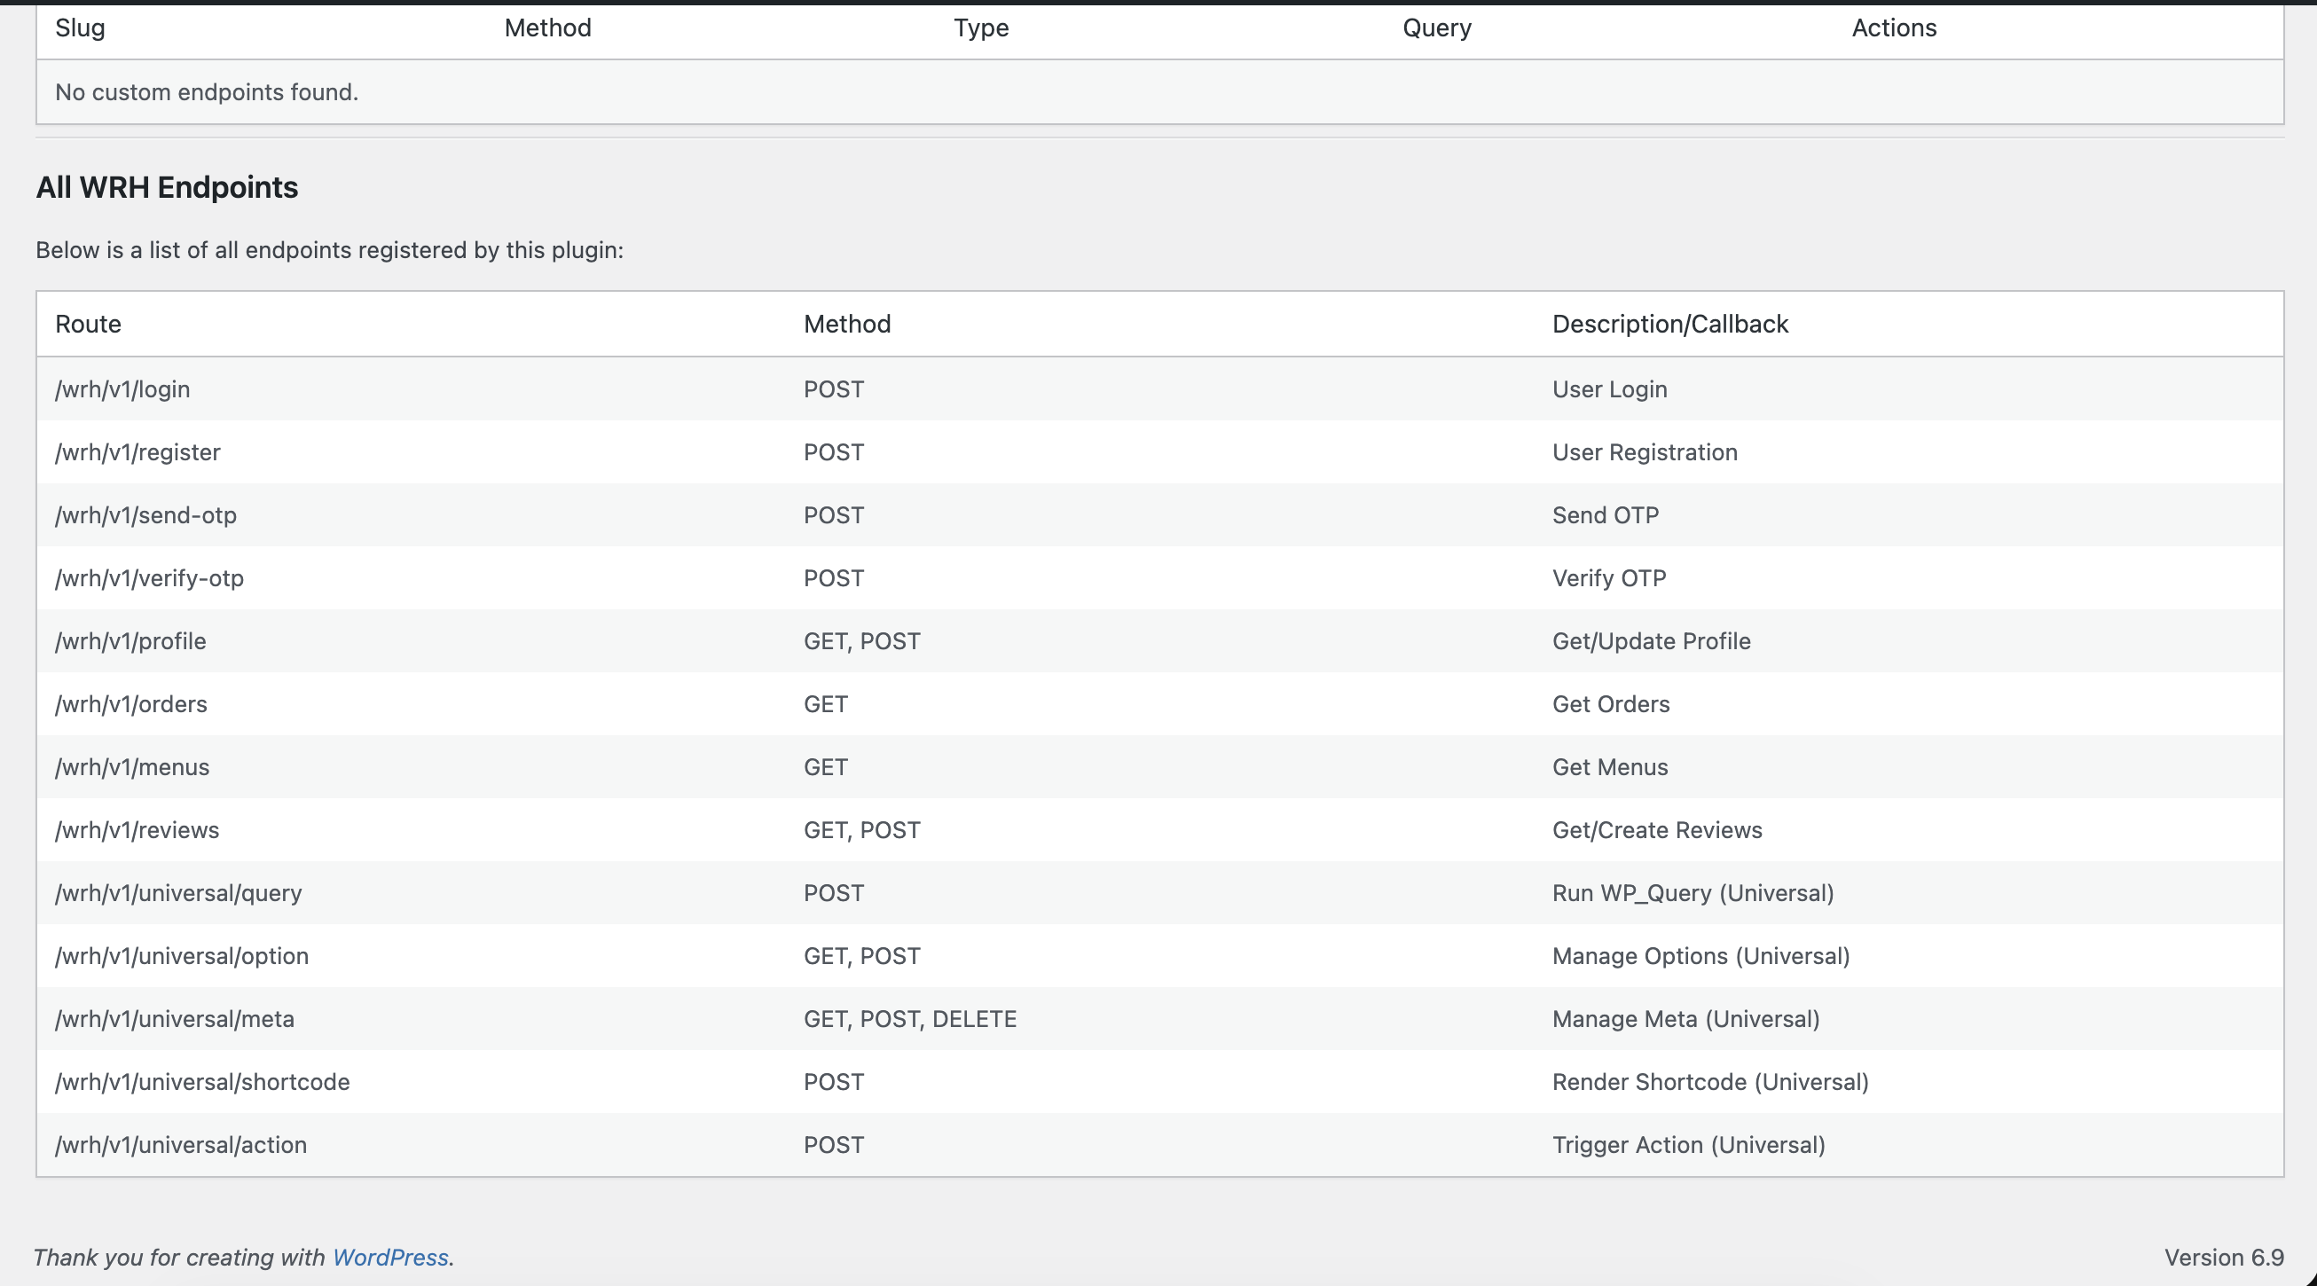The width and height of the screenshot is (2317, 1286).
Task: Click the /wrh/v1/universal/query route
Action: tap(178, 893)
